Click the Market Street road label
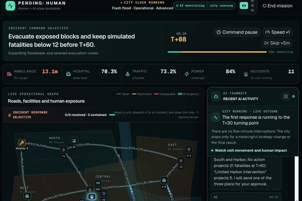This screenshot has width=302, height=201. tap(54, 197)
